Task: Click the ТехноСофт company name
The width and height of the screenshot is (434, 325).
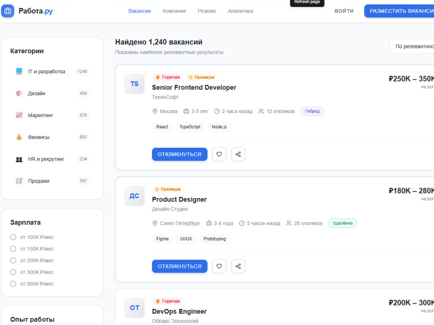Action: (165, 97)
